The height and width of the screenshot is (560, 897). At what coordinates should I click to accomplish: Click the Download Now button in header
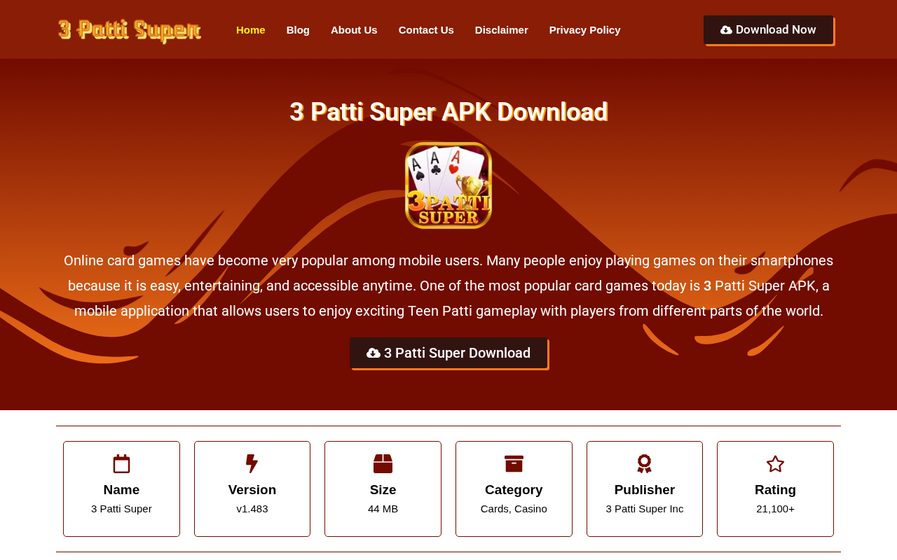pos(769,30)
